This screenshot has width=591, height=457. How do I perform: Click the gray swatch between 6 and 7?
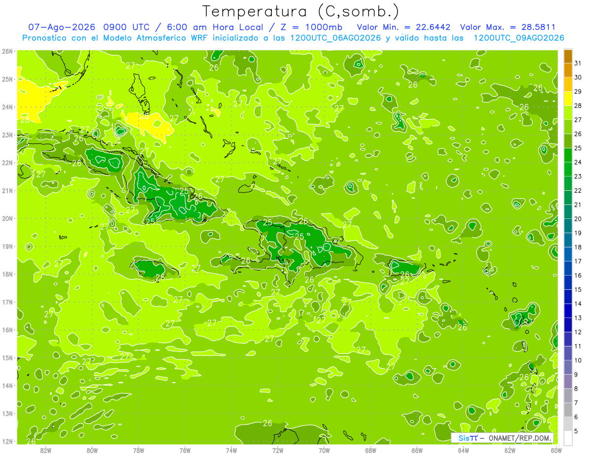tap(568, 410)
